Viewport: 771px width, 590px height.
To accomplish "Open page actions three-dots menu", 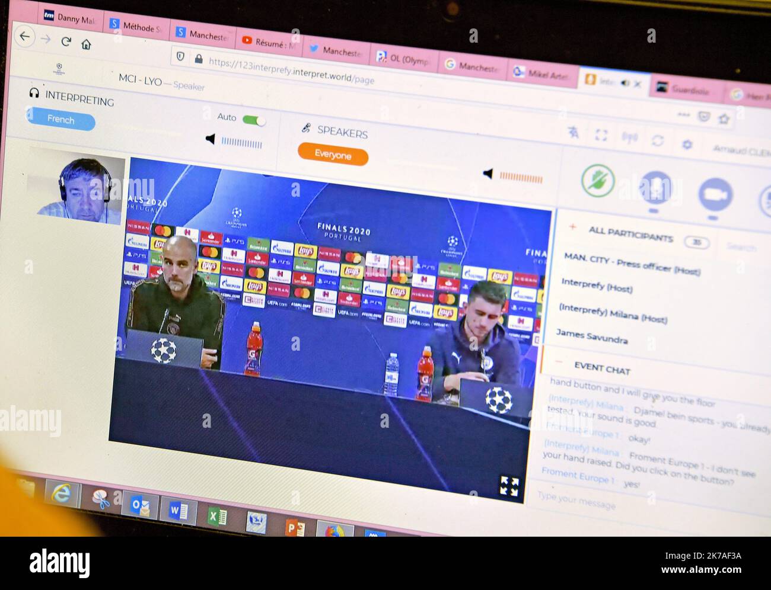I will 683,114.
